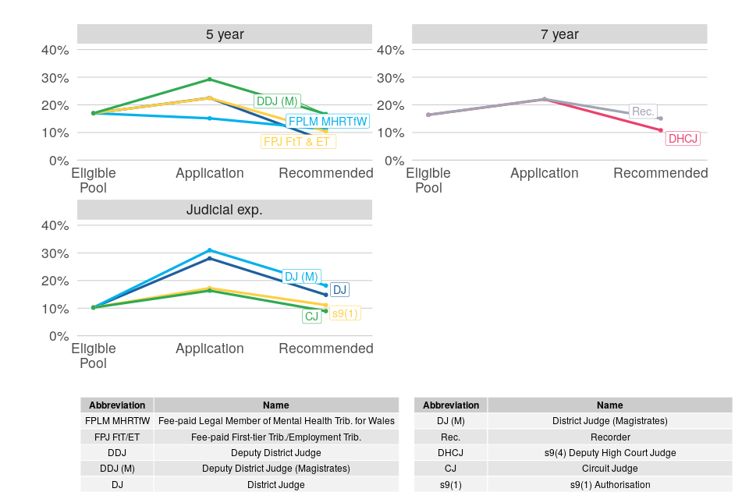The height and width of the screenshot is (499, 749).
Task: Select the yellow s9(1) chart label
Action: [345, 313]
